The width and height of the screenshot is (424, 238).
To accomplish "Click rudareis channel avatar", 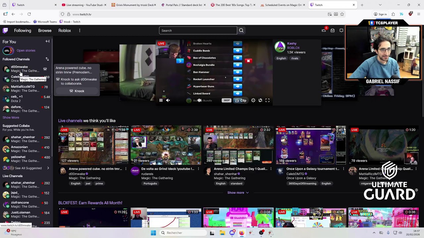I will tap(135, 171).
